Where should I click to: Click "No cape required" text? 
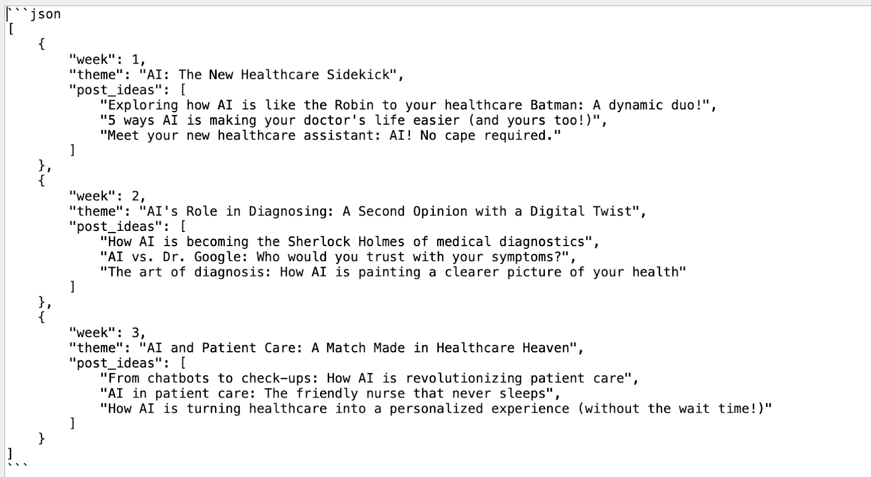click(486, 136)
